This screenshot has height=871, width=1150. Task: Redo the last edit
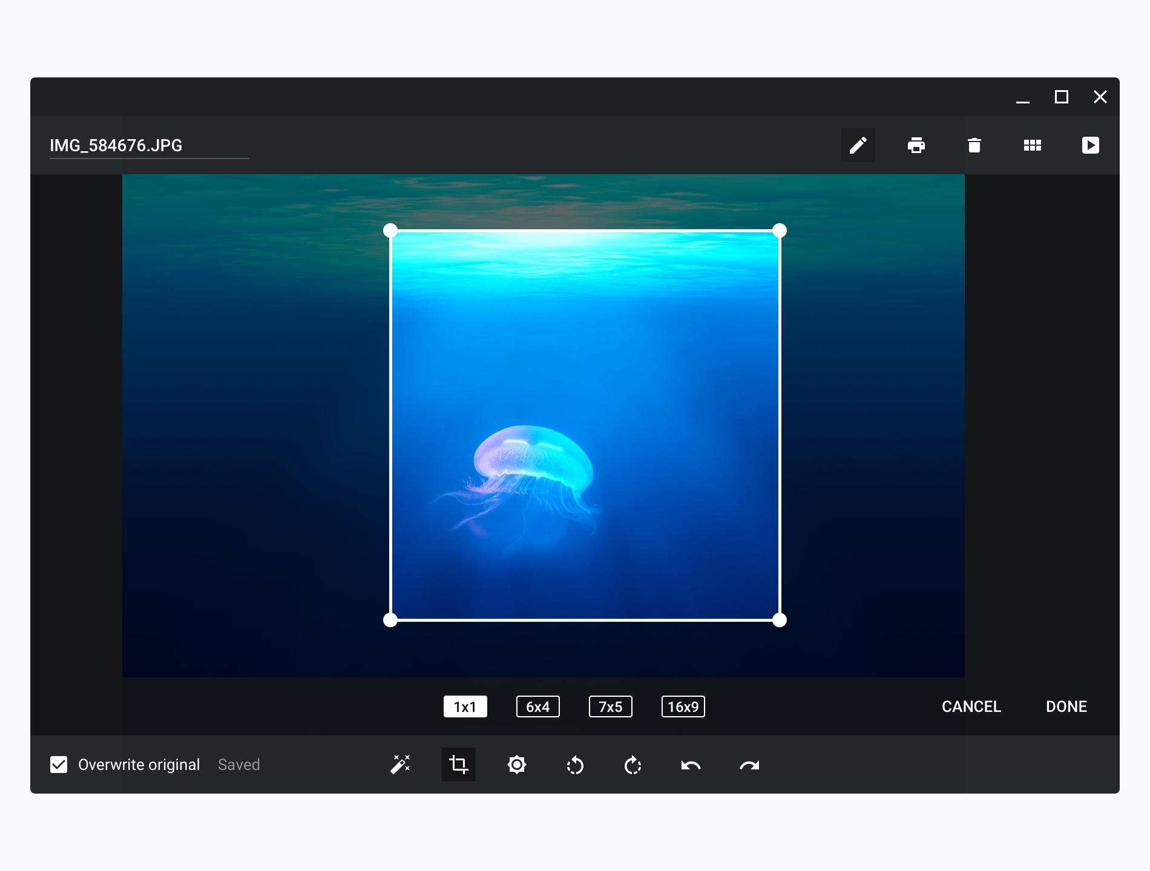(x=749, y=765)
